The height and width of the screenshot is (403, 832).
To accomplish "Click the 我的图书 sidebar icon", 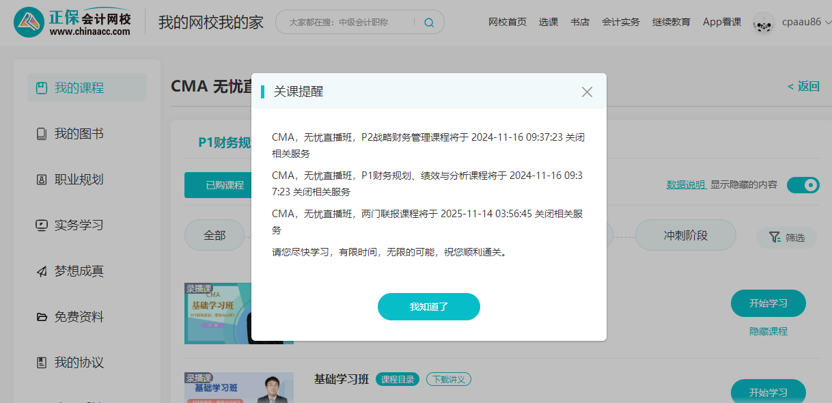I will coord(42,134).
